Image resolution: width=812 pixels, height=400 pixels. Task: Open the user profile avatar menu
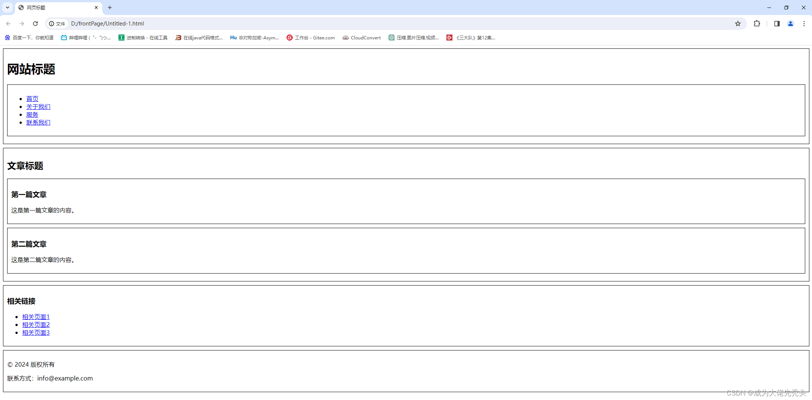coord(791,24)
